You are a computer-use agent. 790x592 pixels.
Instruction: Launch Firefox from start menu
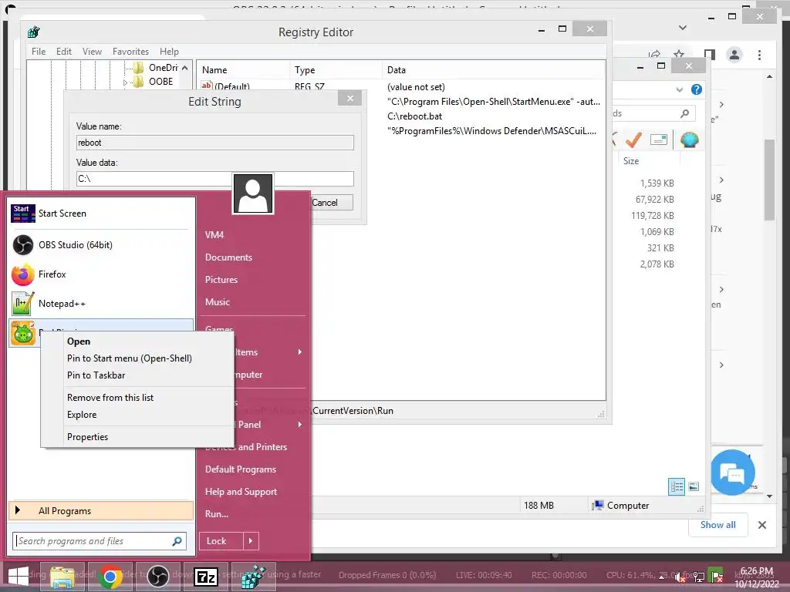pos(101,274)
